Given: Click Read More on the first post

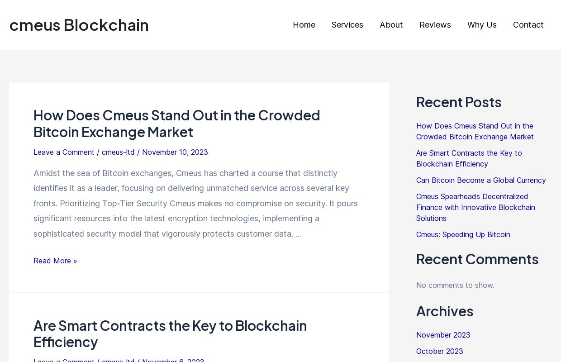Looking at the screenshot, I should click(x=55, y=261).
